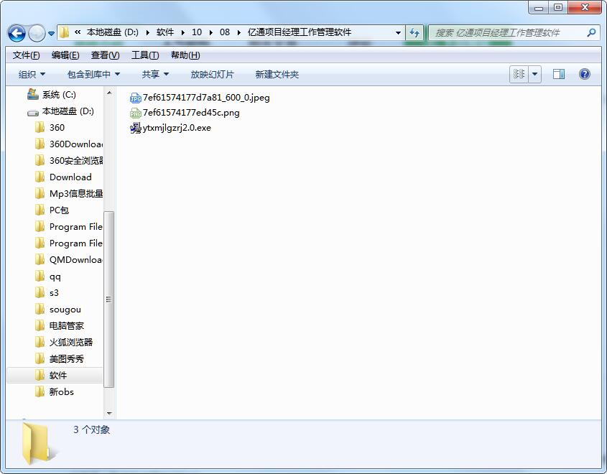Viewport: 607px width, 474px height.
Task: Click 亿通项目经理工作管理软件 breadcrumb segment
Action: pyautogui.click(x=300, y=32)
